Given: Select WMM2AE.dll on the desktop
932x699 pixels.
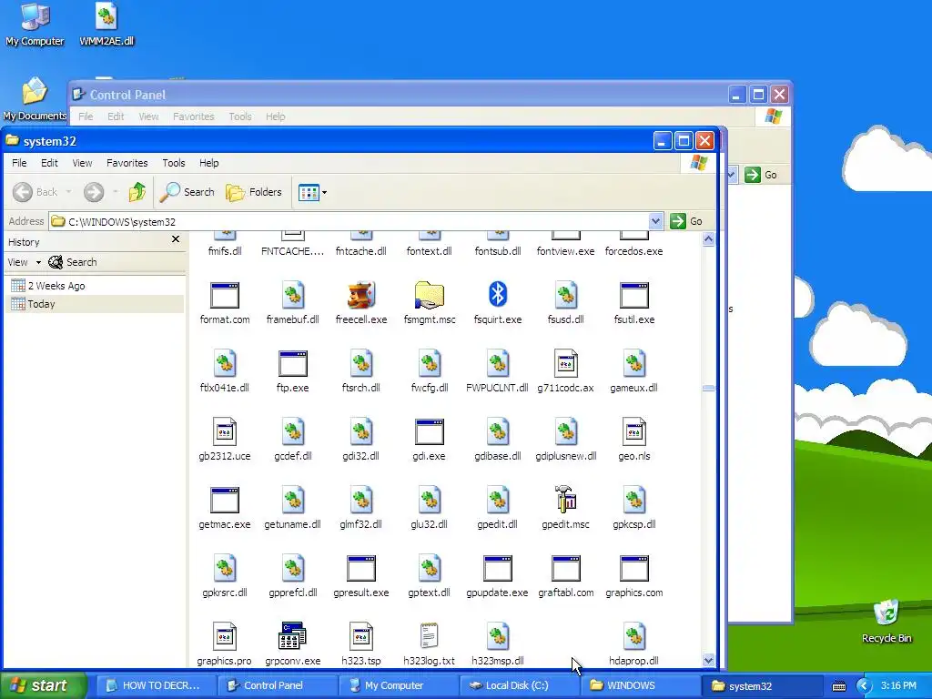Looking at the screenshot, I should click(x=107, y=25).
